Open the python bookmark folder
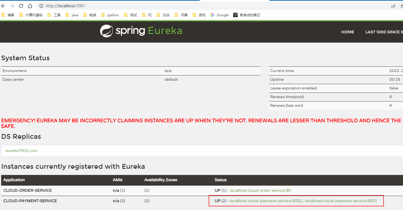Screen dimensions: 403x210 point(110,15)
